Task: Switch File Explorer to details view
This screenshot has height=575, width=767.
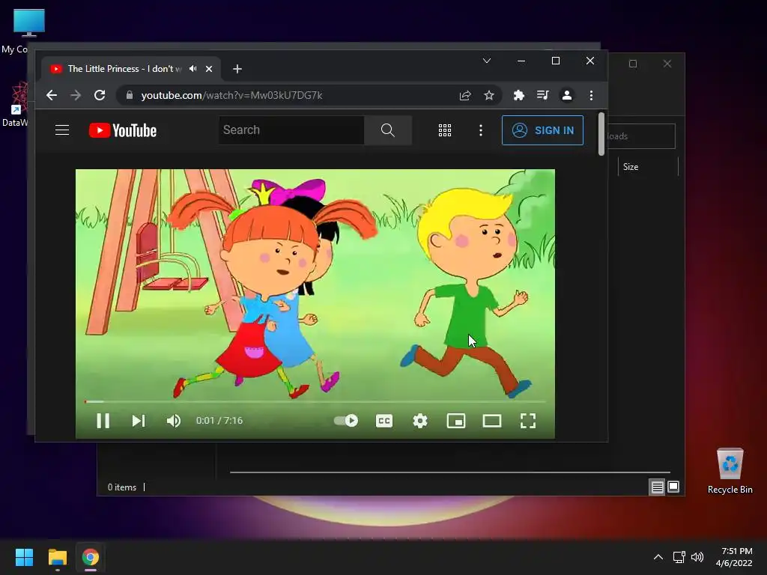Action: coord(657,487)
